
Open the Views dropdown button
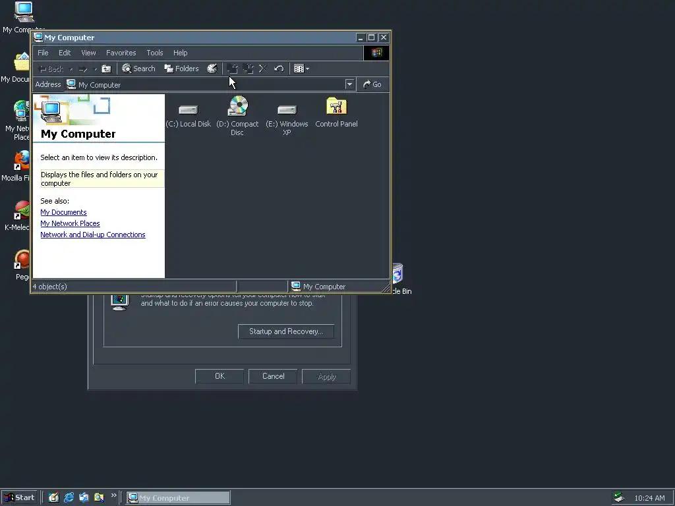click(301, 69)
